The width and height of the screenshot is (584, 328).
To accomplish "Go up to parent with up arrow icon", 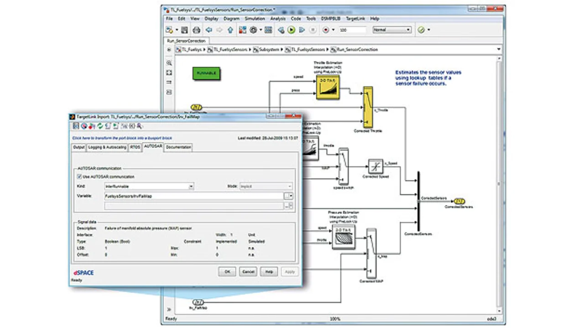I will (x=230, y=30).
